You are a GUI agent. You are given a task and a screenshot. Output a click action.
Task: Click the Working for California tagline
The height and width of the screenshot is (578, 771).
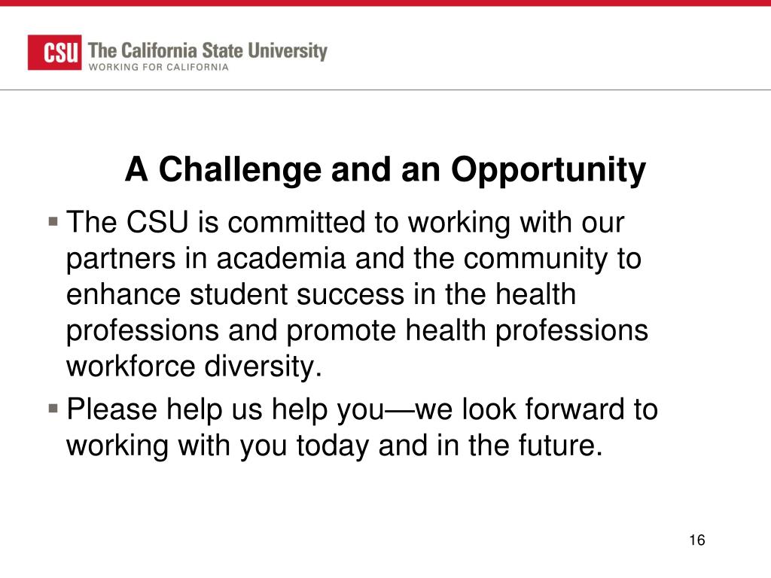[158, 67]
